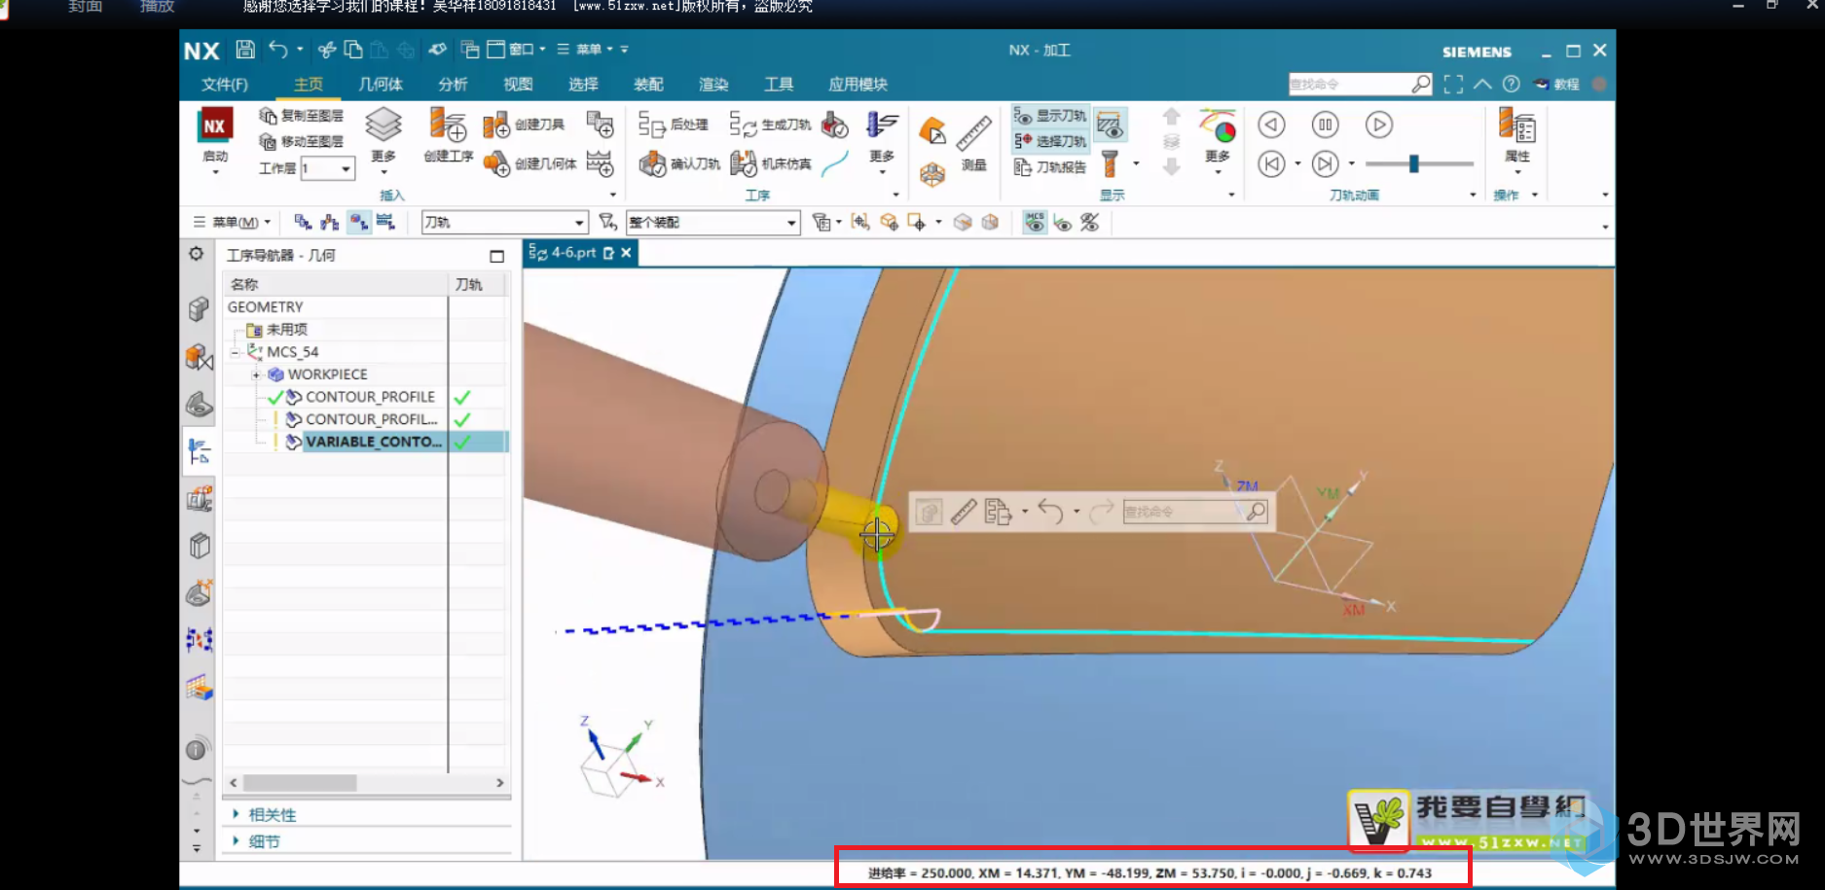The height and width of the screenshot is (890, 1825).
Task: Click the green checkmark on VARIABLE_CONTO row
Action: point(462,442)
